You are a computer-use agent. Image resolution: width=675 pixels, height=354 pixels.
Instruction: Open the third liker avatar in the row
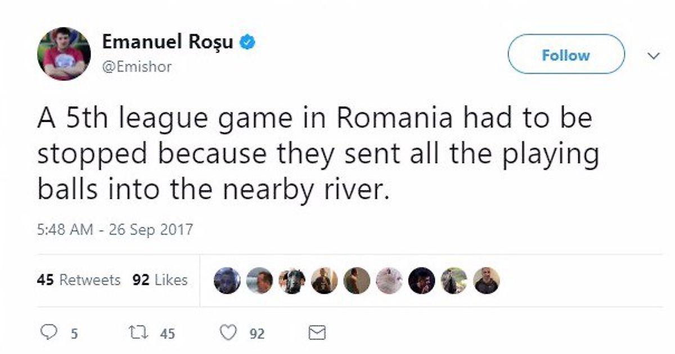pos(291,280)
